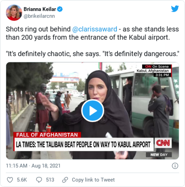Open the @brikeilarcnn handle
This screenshot has width=185, height=187.
[x=39, y=16]
